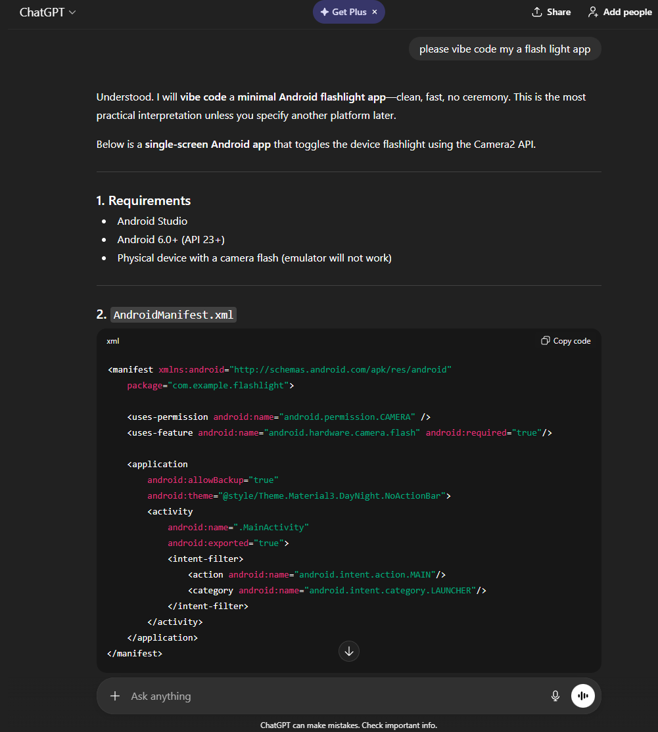Image resolution: width=658 pixels, height=732 pixels.
Task: Click the Android Studio bullet item
Action: click(x=152, y=221)
